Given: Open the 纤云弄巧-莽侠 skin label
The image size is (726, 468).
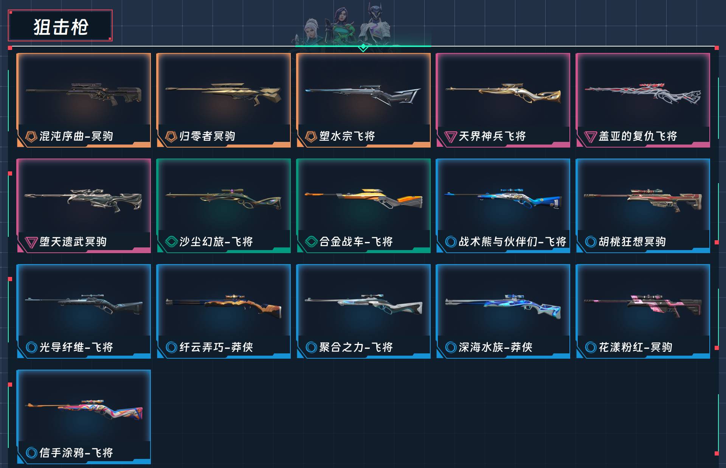Looking at the screenshot, I should click(x=216, y=347).
